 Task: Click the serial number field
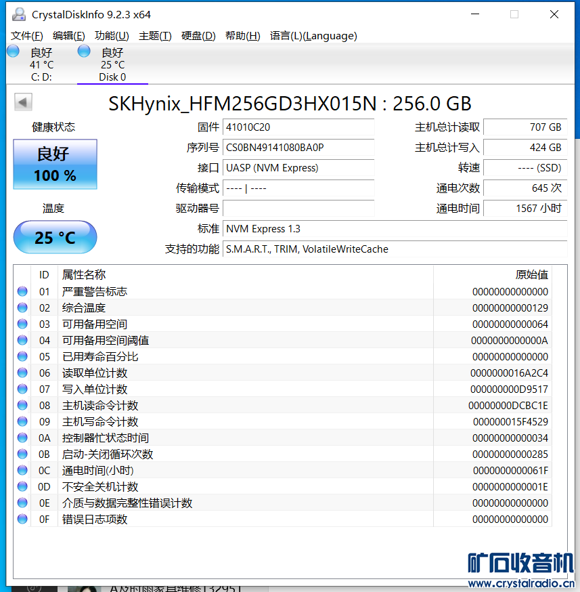coord(298,148)
